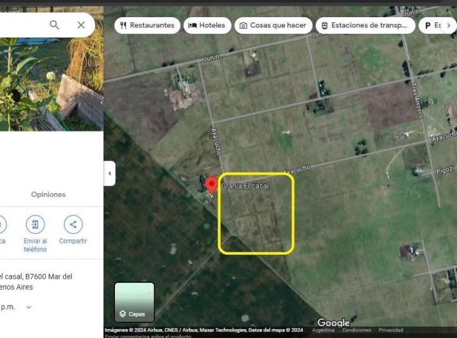Expand the opening hours chevron
Screen dimensions: 457x338
pos(29,307)
